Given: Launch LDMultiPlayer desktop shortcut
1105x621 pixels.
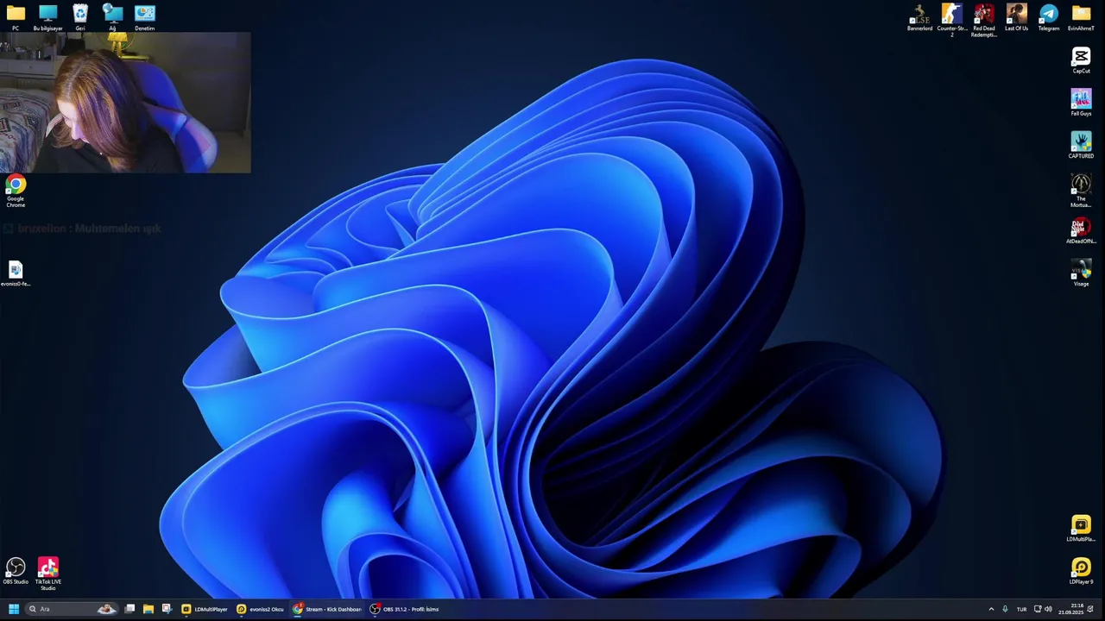Looking at the screenshot, I should [x=1081, y=529].
